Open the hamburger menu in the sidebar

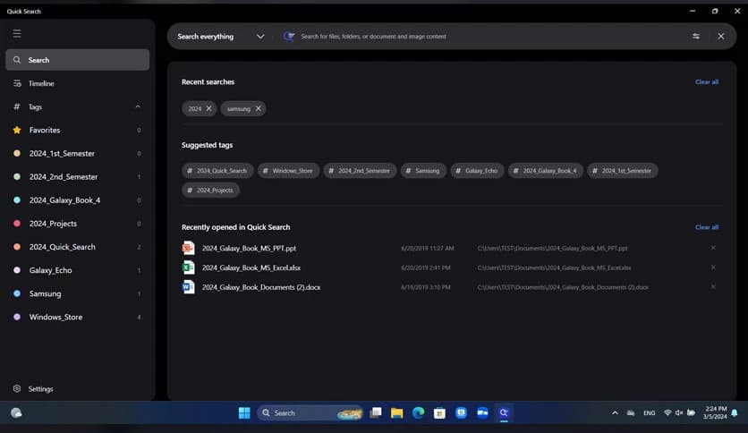pyautogui.click(x=17, y=34)
